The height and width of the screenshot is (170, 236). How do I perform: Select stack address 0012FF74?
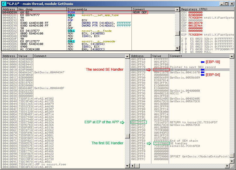point(138,70)
